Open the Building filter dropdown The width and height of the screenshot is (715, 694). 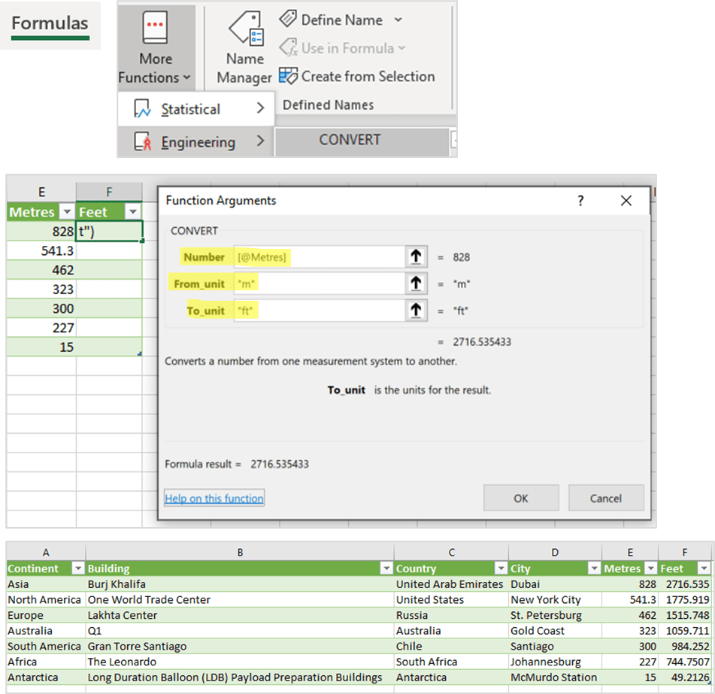386,568
